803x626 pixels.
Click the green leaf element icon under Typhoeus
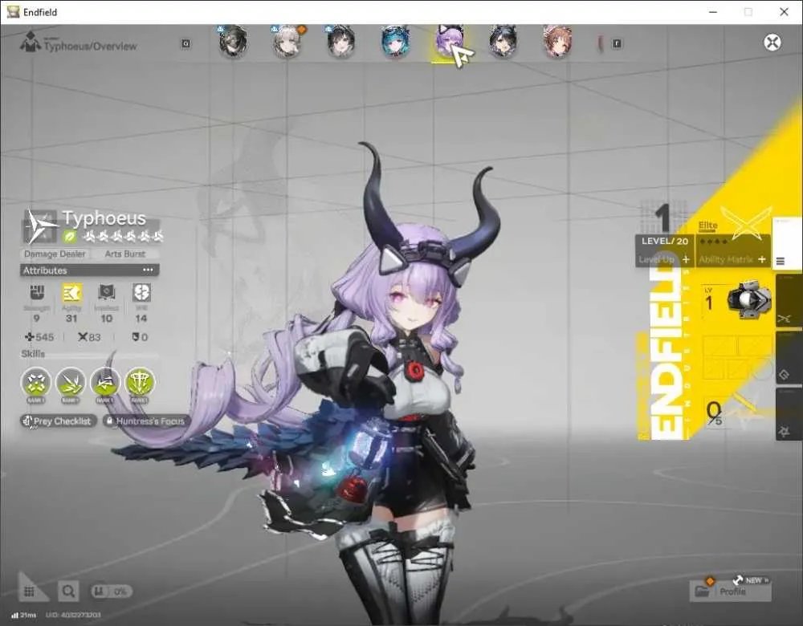pyautogui.click(x=70, y=236)
